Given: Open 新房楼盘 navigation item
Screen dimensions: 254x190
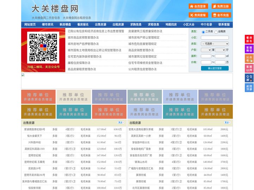Looking at the screenshot, I should pyautogui.click(x=65, y=25).
